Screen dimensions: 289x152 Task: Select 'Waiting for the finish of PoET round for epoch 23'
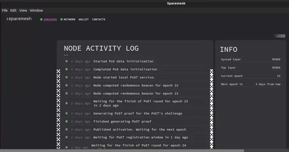coord(141,101)
